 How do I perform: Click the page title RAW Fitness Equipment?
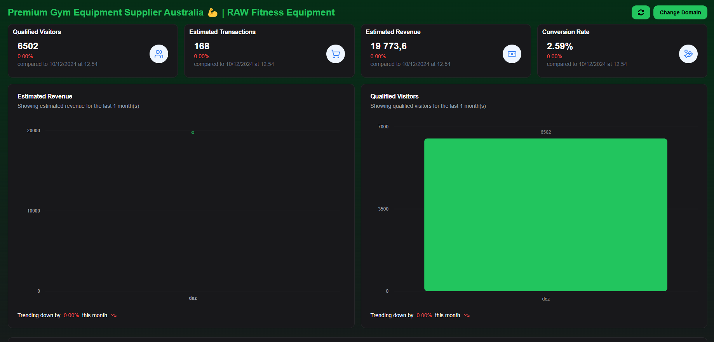[x=171, y=12]
